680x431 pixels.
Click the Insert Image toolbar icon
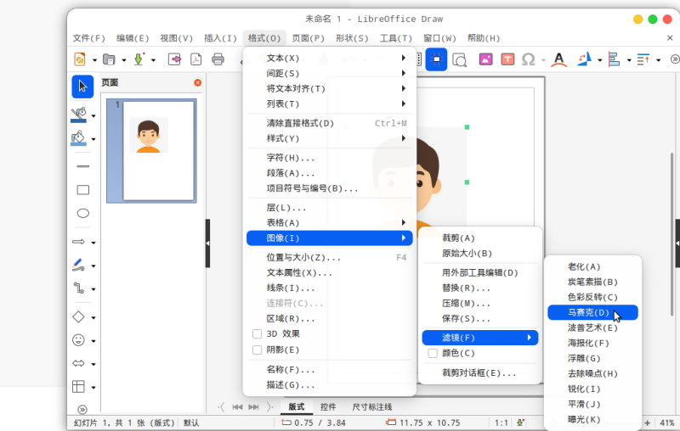[x=485, y=59]
